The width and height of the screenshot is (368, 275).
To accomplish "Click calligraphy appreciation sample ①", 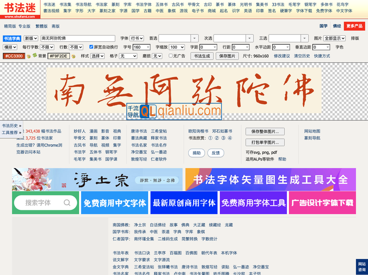I will click(210, 138).
